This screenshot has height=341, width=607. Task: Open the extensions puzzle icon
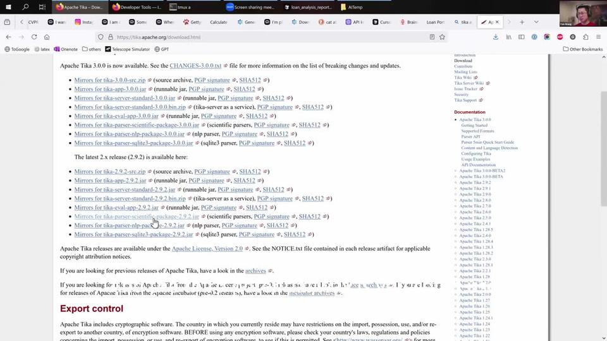pos(586,37)
